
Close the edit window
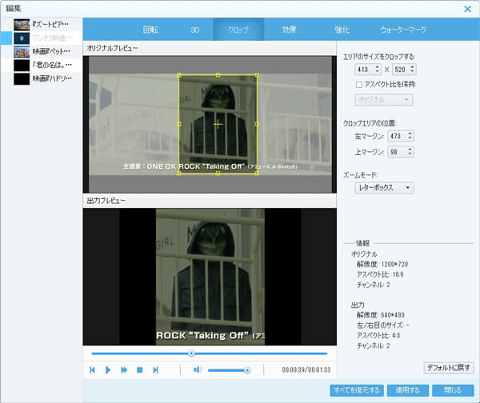click(467, 9)
